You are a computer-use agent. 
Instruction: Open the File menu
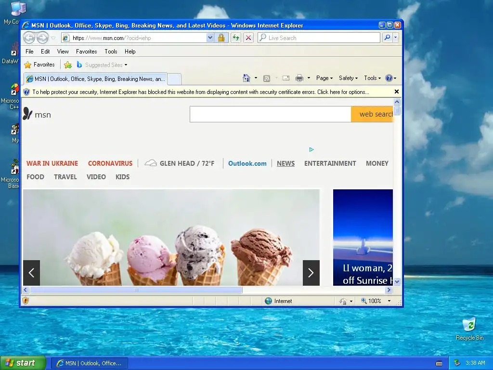[29, 52]
